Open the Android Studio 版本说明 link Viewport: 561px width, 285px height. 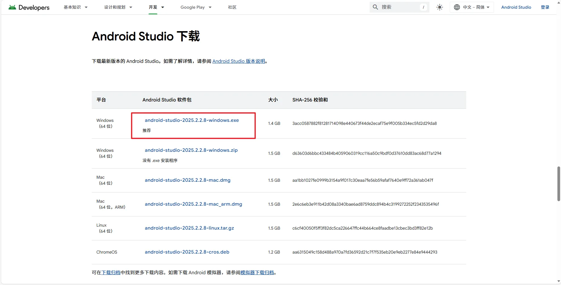click(239, 61)
